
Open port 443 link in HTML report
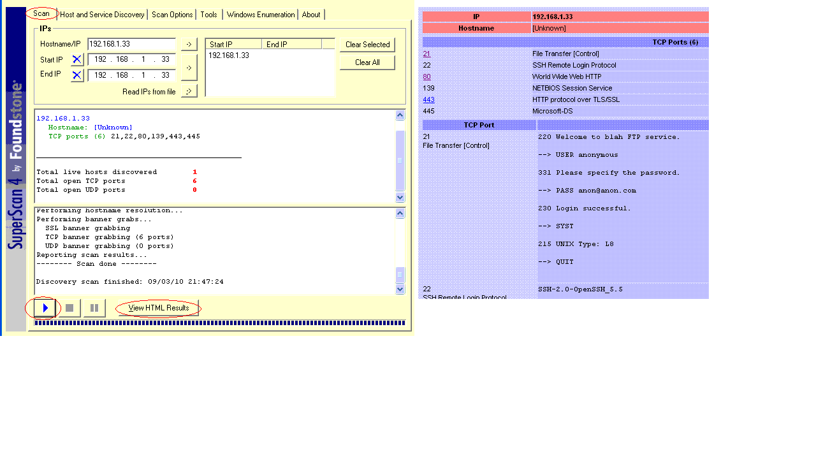click(x=428, y=99)
